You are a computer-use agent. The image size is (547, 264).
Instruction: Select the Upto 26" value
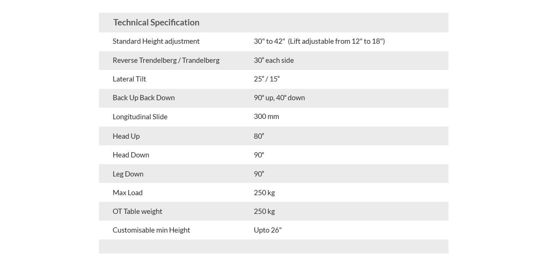[x=268, y=230]
